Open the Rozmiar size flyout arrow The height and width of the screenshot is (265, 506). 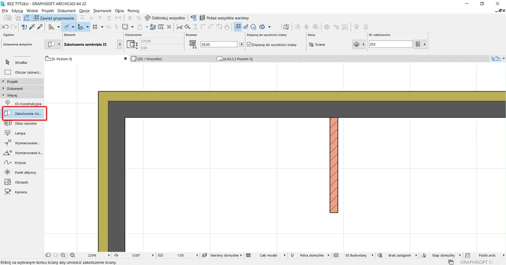(241, 44)
